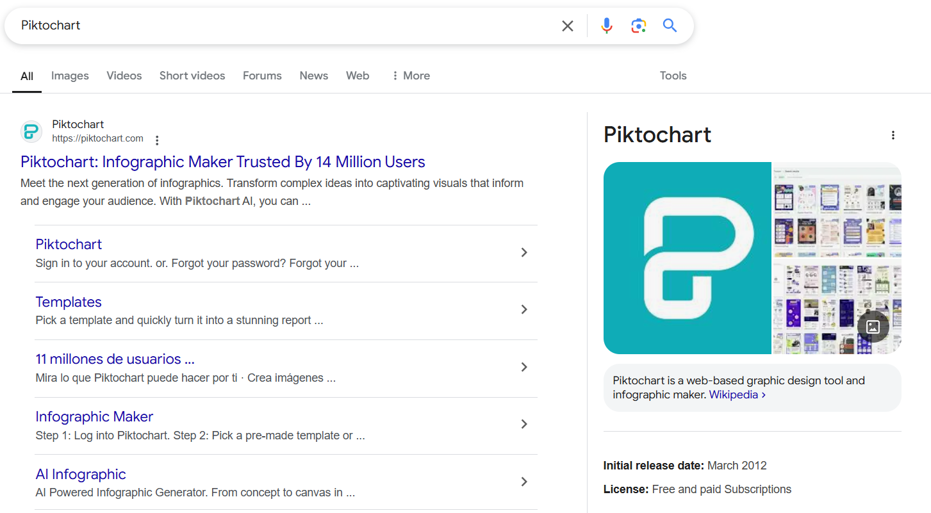Click the blue magnifying glass search icon
This screenshot has height=513, width=931.
pos(670,26)
